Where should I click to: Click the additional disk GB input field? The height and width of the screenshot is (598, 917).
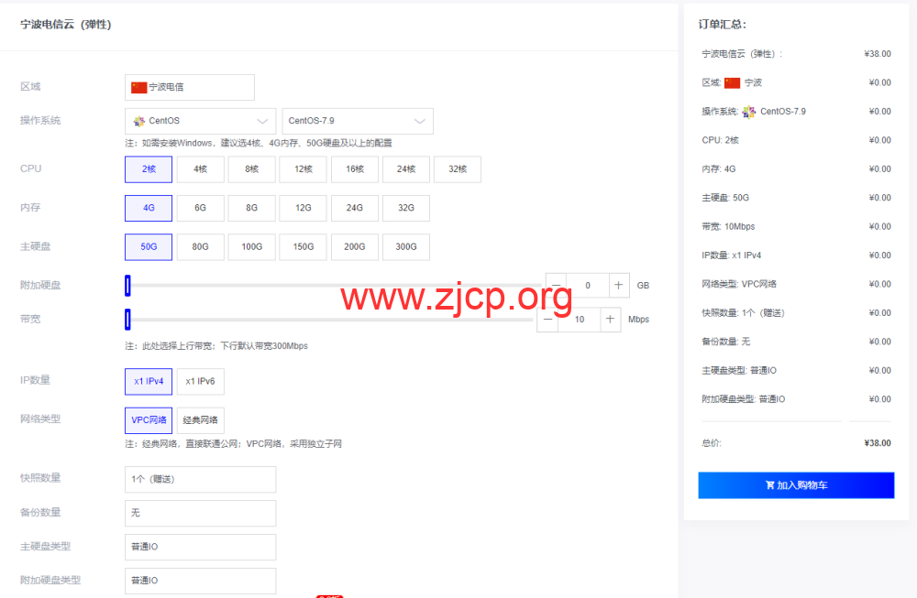pyautogui.click(x=588, y=286)
